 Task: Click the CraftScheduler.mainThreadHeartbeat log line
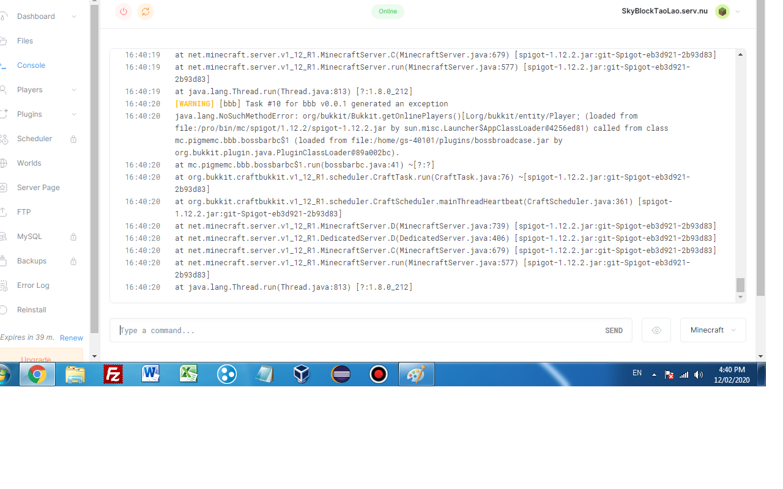(x=424, y=208)
